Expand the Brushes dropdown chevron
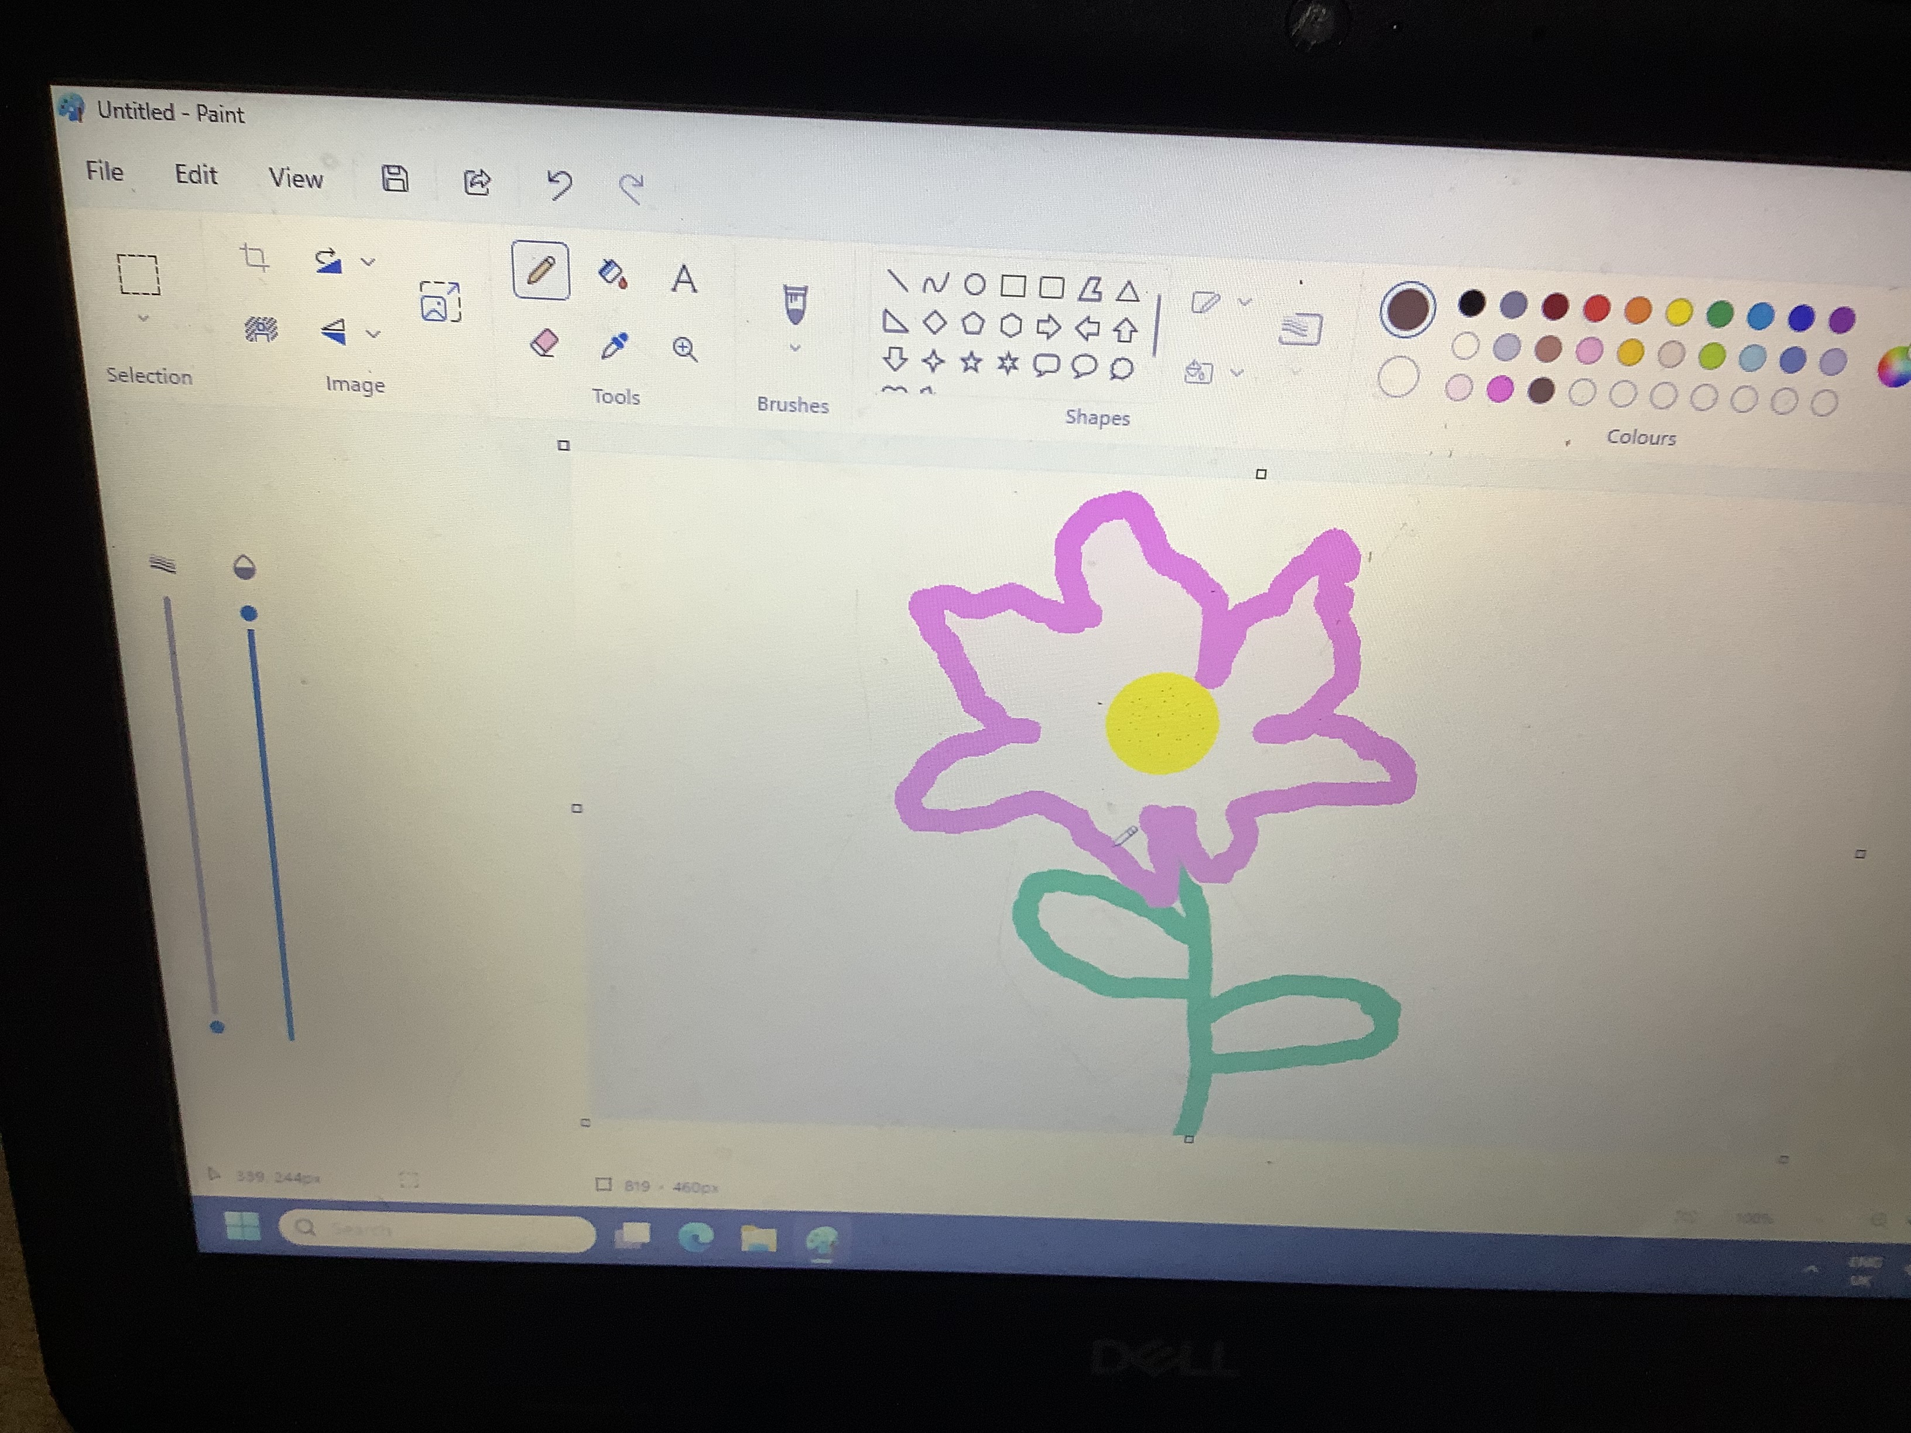 tap(796, 348)
